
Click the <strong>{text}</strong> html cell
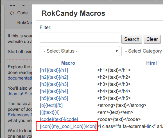pyautogui.click(x=122, y=105)
